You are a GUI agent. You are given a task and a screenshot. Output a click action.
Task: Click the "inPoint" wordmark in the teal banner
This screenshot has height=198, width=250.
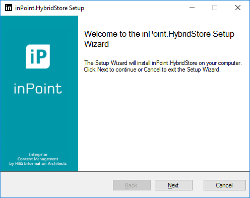point(38,88)
